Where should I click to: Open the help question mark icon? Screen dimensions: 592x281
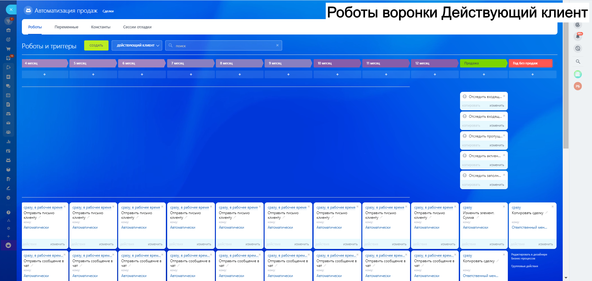(x=8, y=212)
